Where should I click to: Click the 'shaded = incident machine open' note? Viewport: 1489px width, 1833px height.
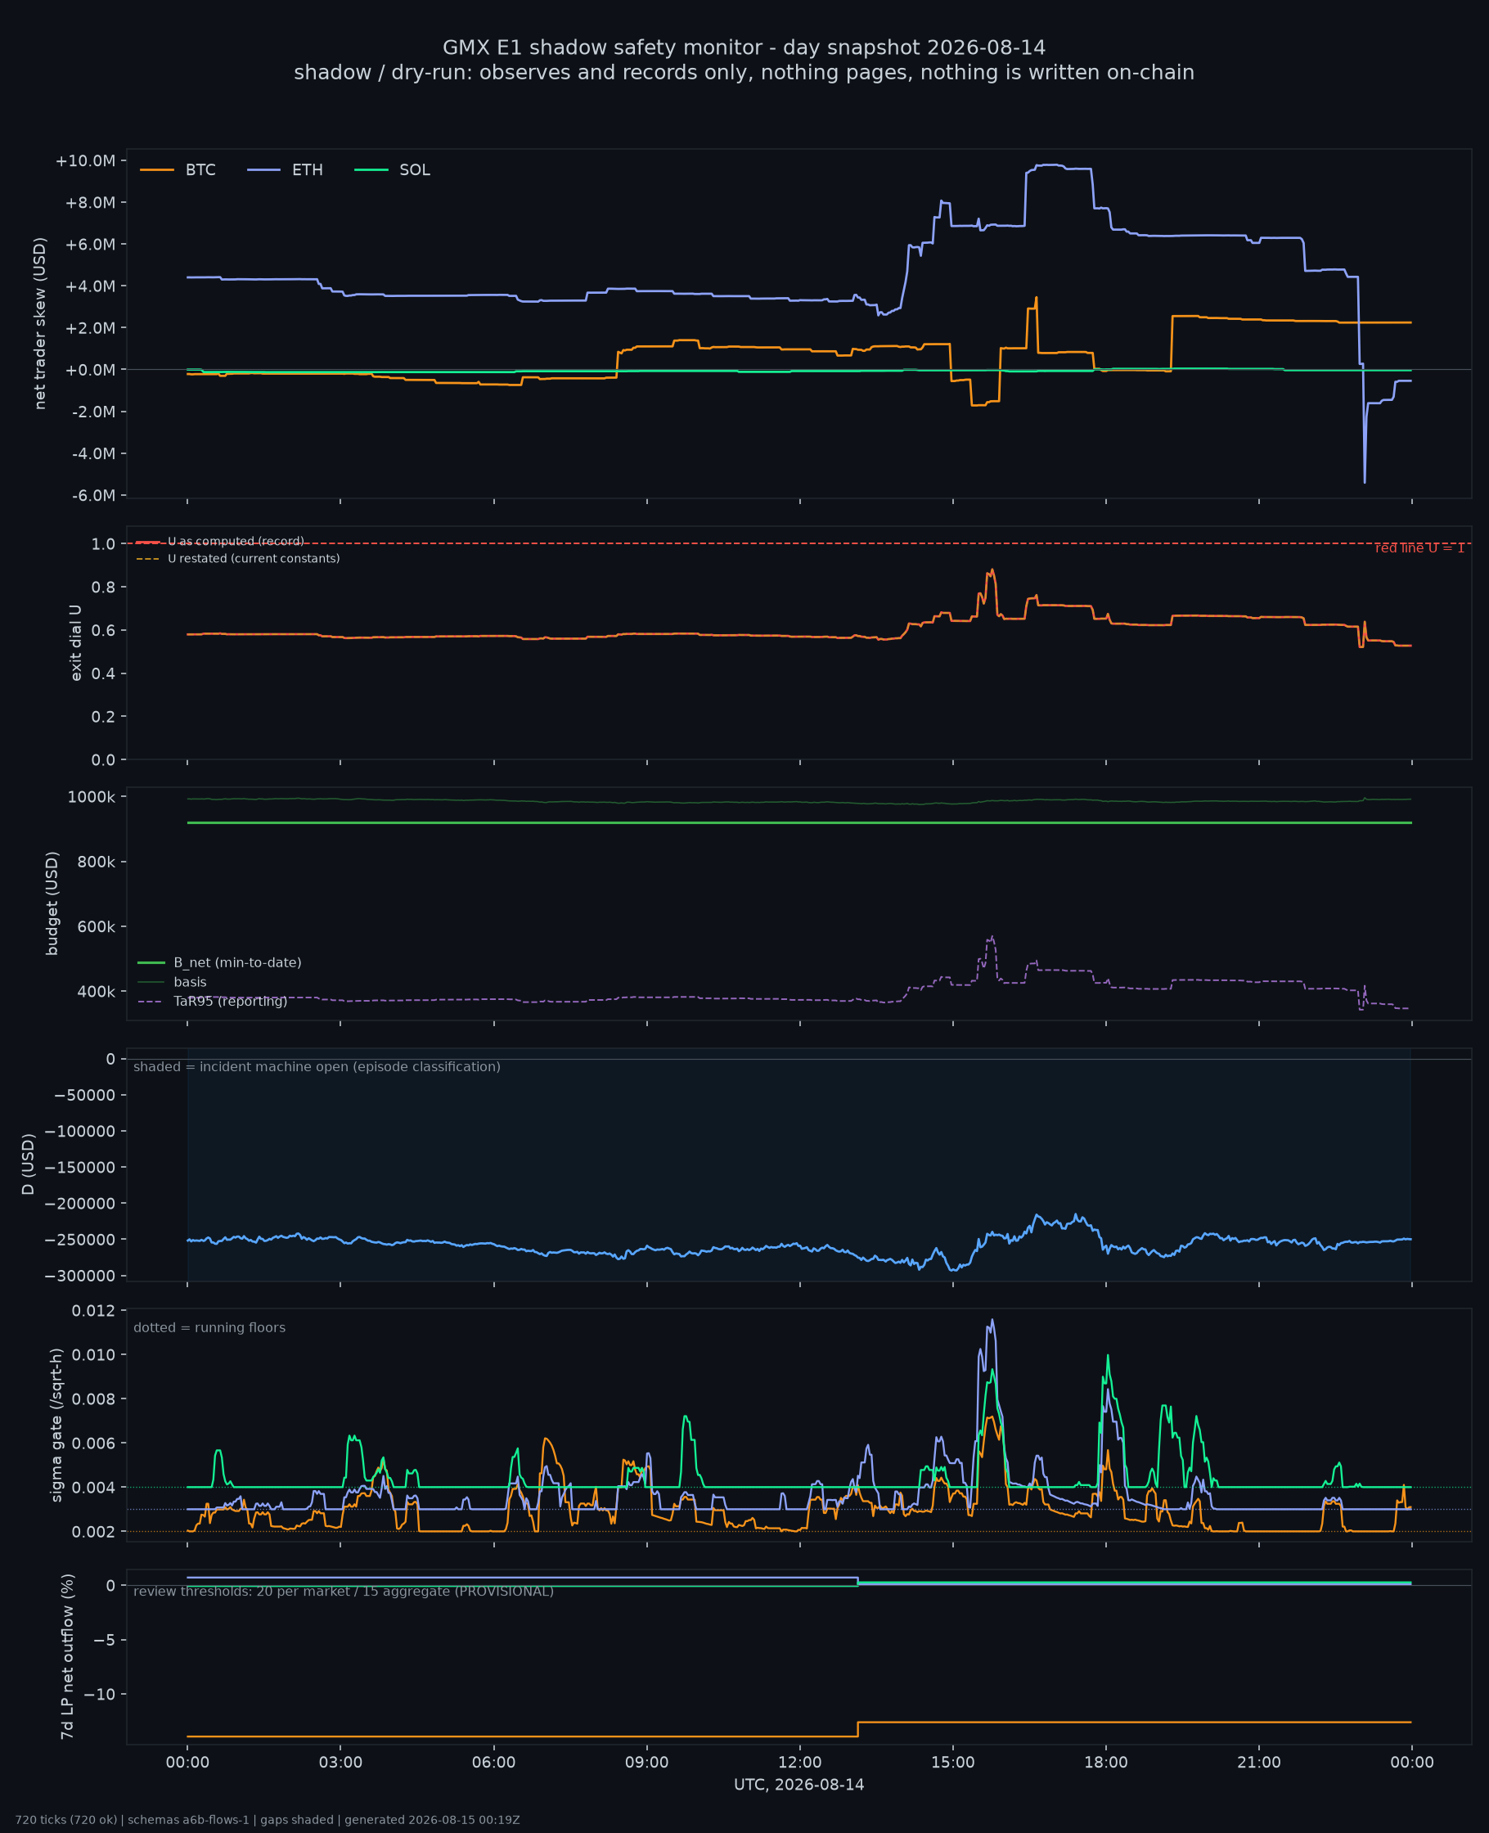[x=317, y=1067]
